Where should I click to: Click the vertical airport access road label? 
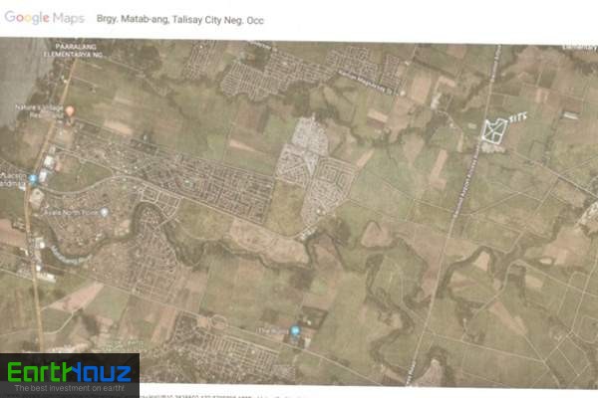(x=465, y=182)
